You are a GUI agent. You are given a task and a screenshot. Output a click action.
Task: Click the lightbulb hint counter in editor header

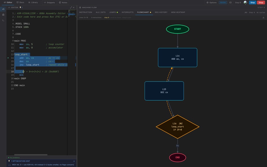coord(21,8)
